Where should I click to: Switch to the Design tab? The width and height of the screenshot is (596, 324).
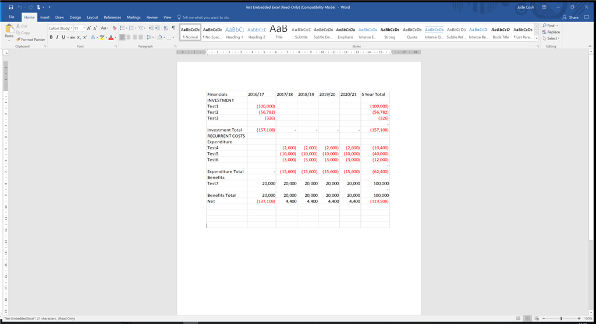click(75, 17)
